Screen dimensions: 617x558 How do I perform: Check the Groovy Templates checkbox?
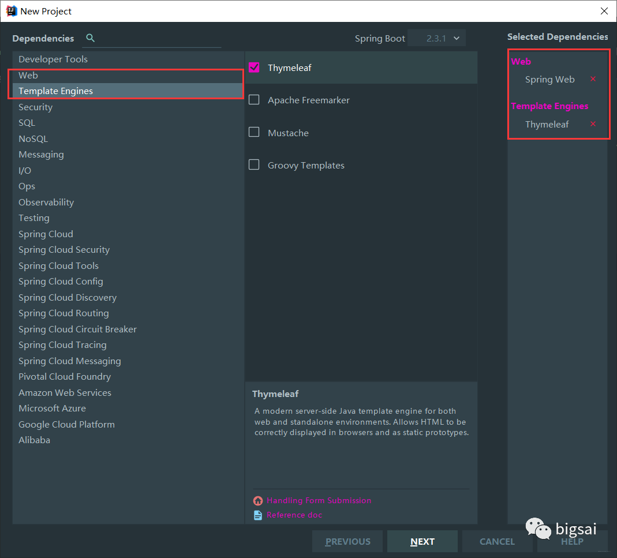254,164
